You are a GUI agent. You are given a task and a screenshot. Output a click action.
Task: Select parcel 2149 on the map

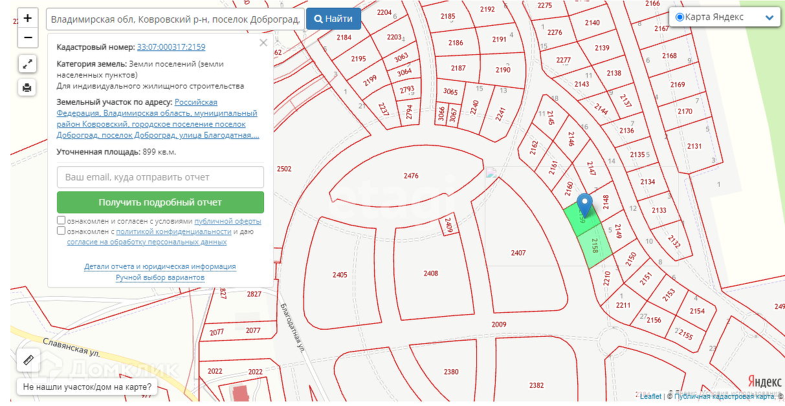coord(618,231)
